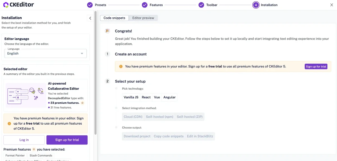Screen dimensions: 337x161
Task: Click the CKEditor logo icon
Action: point(6,5)
